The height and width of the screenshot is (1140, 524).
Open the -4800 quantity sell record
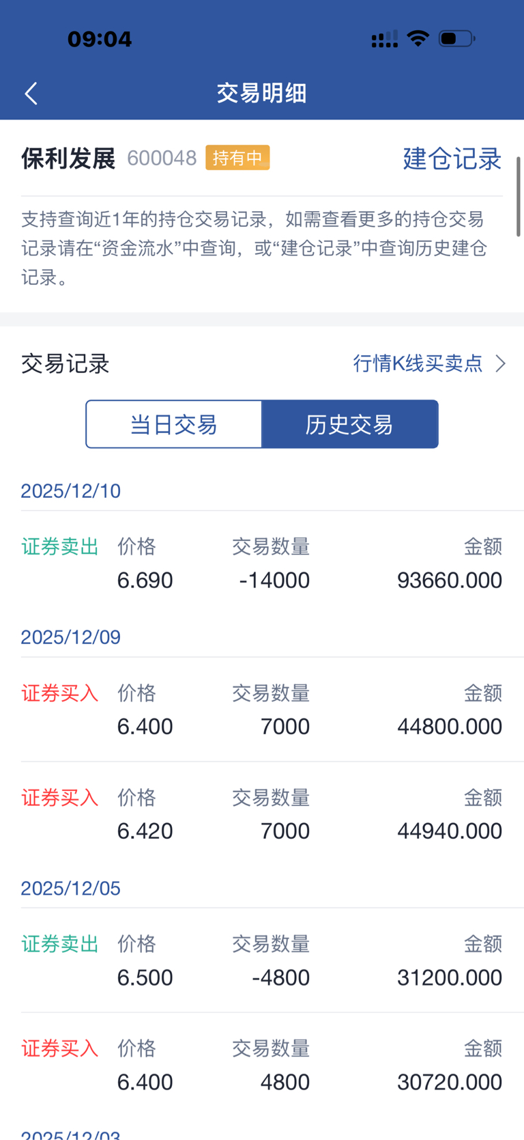(262, 960)
